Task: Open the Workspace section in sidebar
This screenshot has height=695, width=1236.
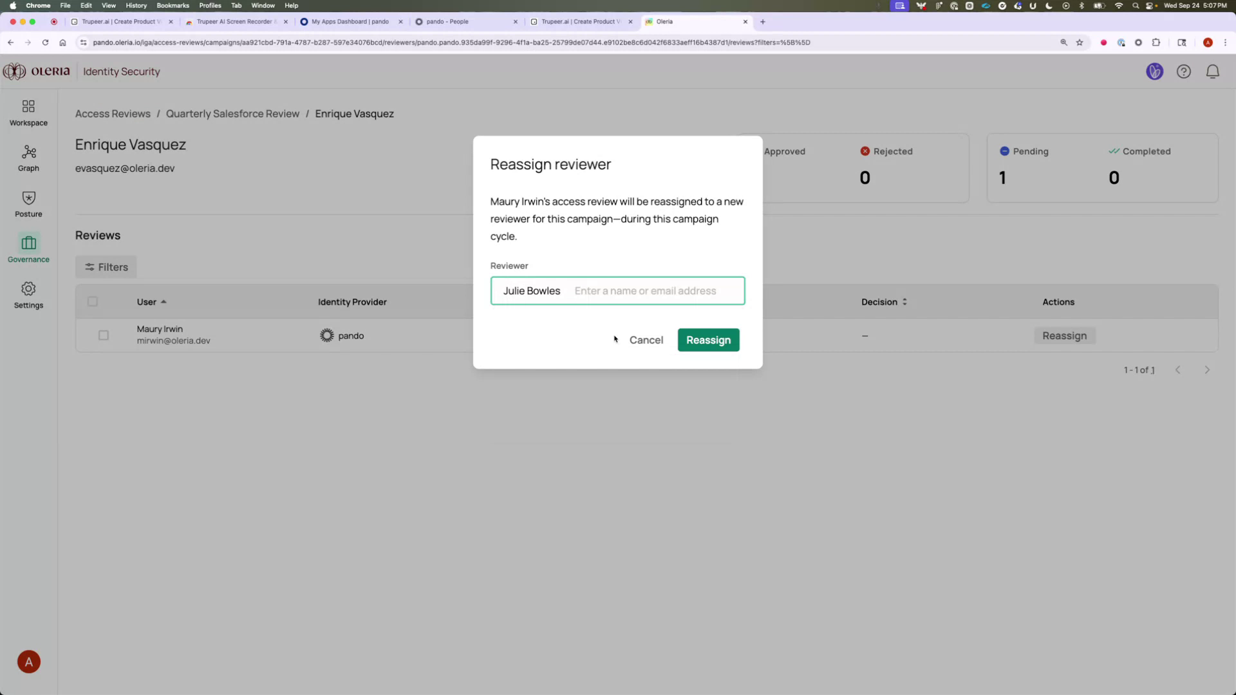Action: coord(28,112)
